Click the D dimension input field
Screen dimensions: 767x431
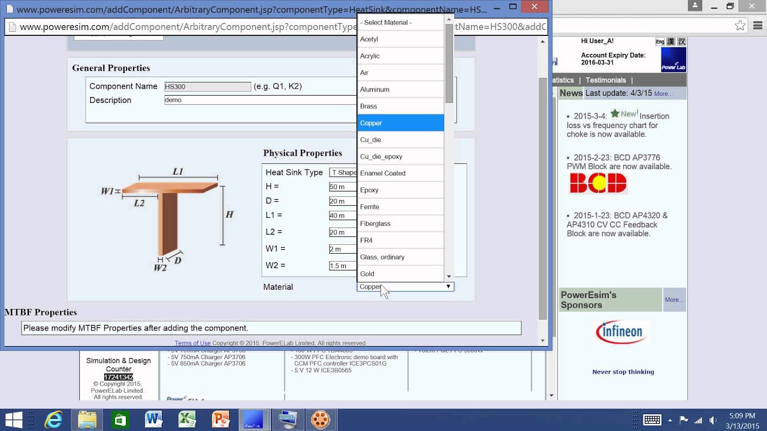343,201
